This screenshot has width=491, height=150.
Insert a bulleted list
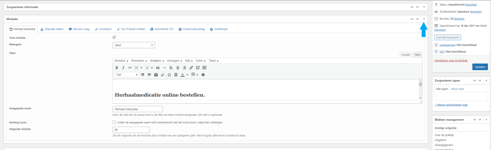[x=137, y=68]
